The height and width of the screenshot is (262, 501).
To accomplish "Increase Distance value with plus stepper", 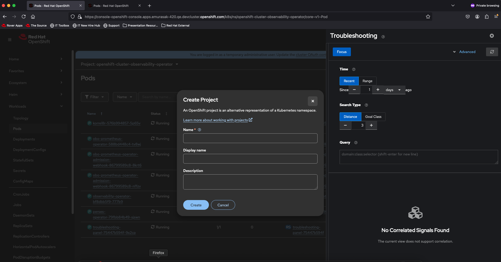I will (371, 125).
